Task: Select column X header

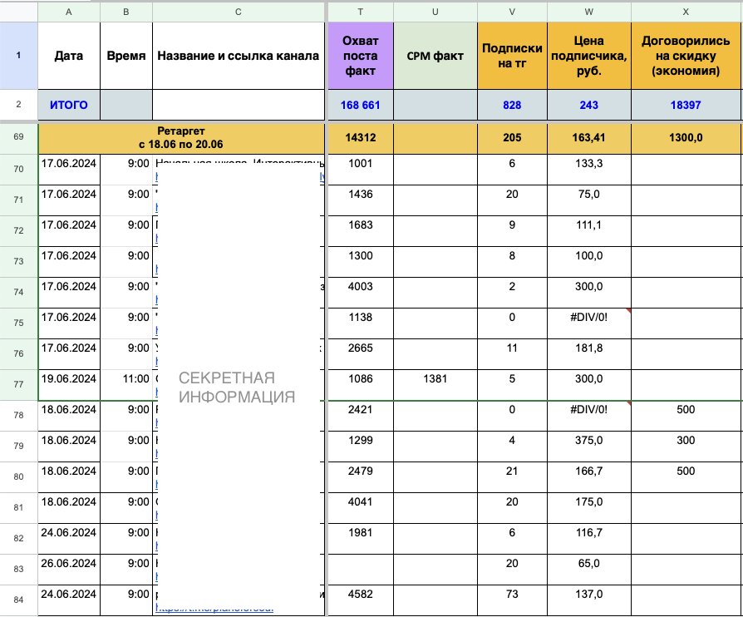Action: click(x=686, y=12)
